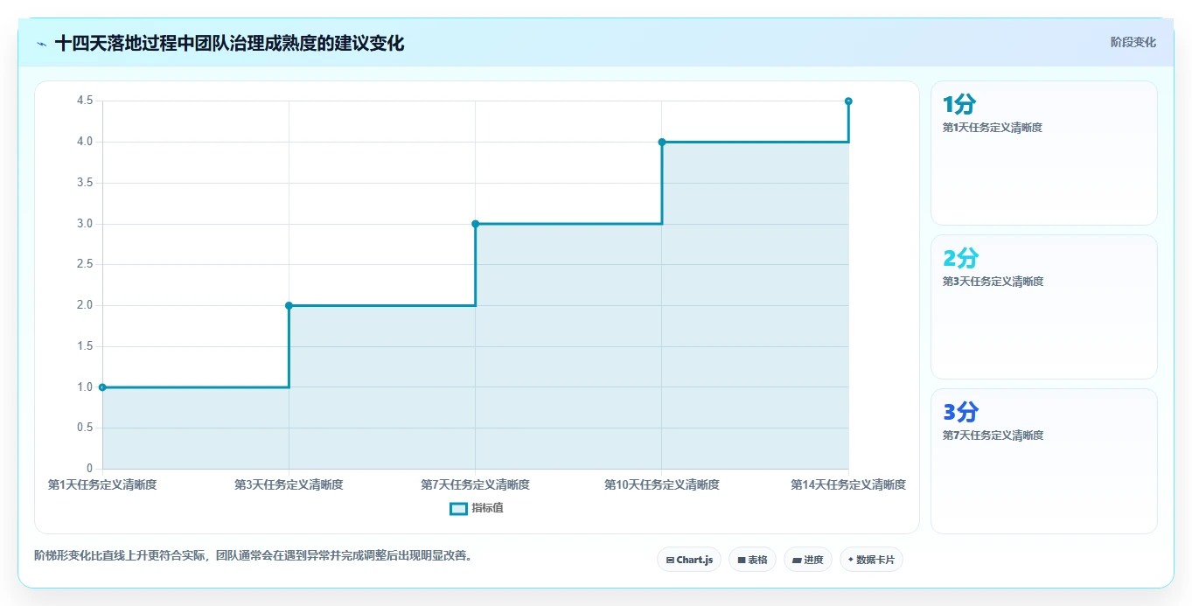Click the axis label 第1天任务定义清晰度
Viewport: 1192px width, 606px height.
[102, 484]
